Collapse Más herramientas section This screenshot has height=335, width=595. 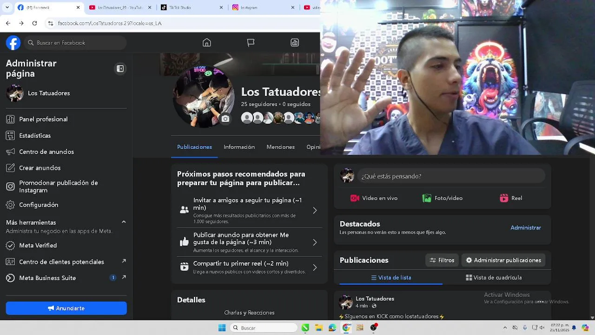pos(124,222)
